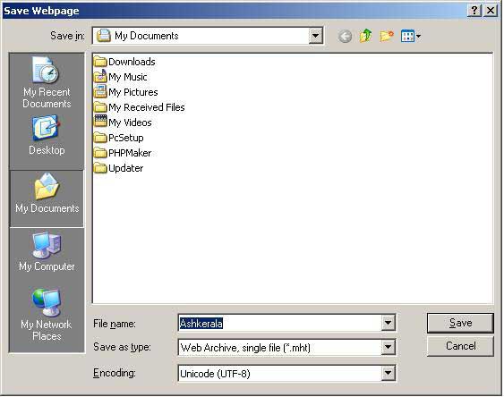
Task: Open the Views menu icon
Action: 411,36
